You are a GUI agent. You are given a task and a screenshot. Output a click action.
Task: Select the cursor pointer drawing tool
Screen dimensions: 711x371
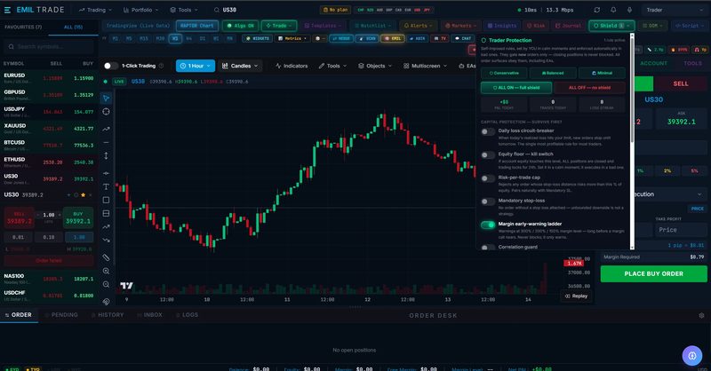pyautogui.click(x=106, y=98)
